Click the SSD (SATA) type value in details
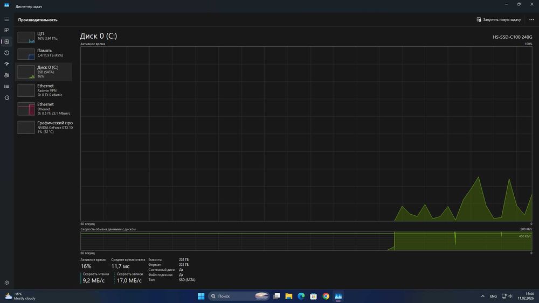The image size is (539, 303). pos(187,280)
